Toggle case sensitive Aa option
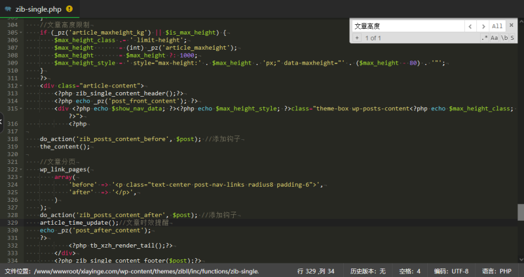This screenshot has width=524, height=277. (495, 39)
